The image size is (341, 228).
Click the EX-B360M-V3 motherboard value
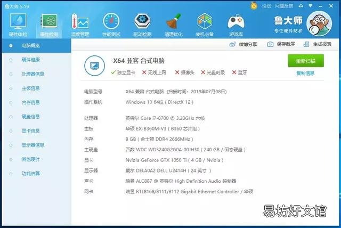coord(163,129)
